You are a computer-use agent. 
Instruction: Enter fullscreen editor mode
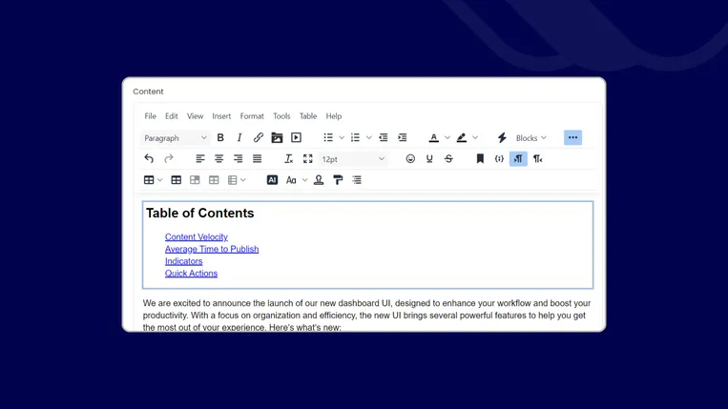coord(307,159)
